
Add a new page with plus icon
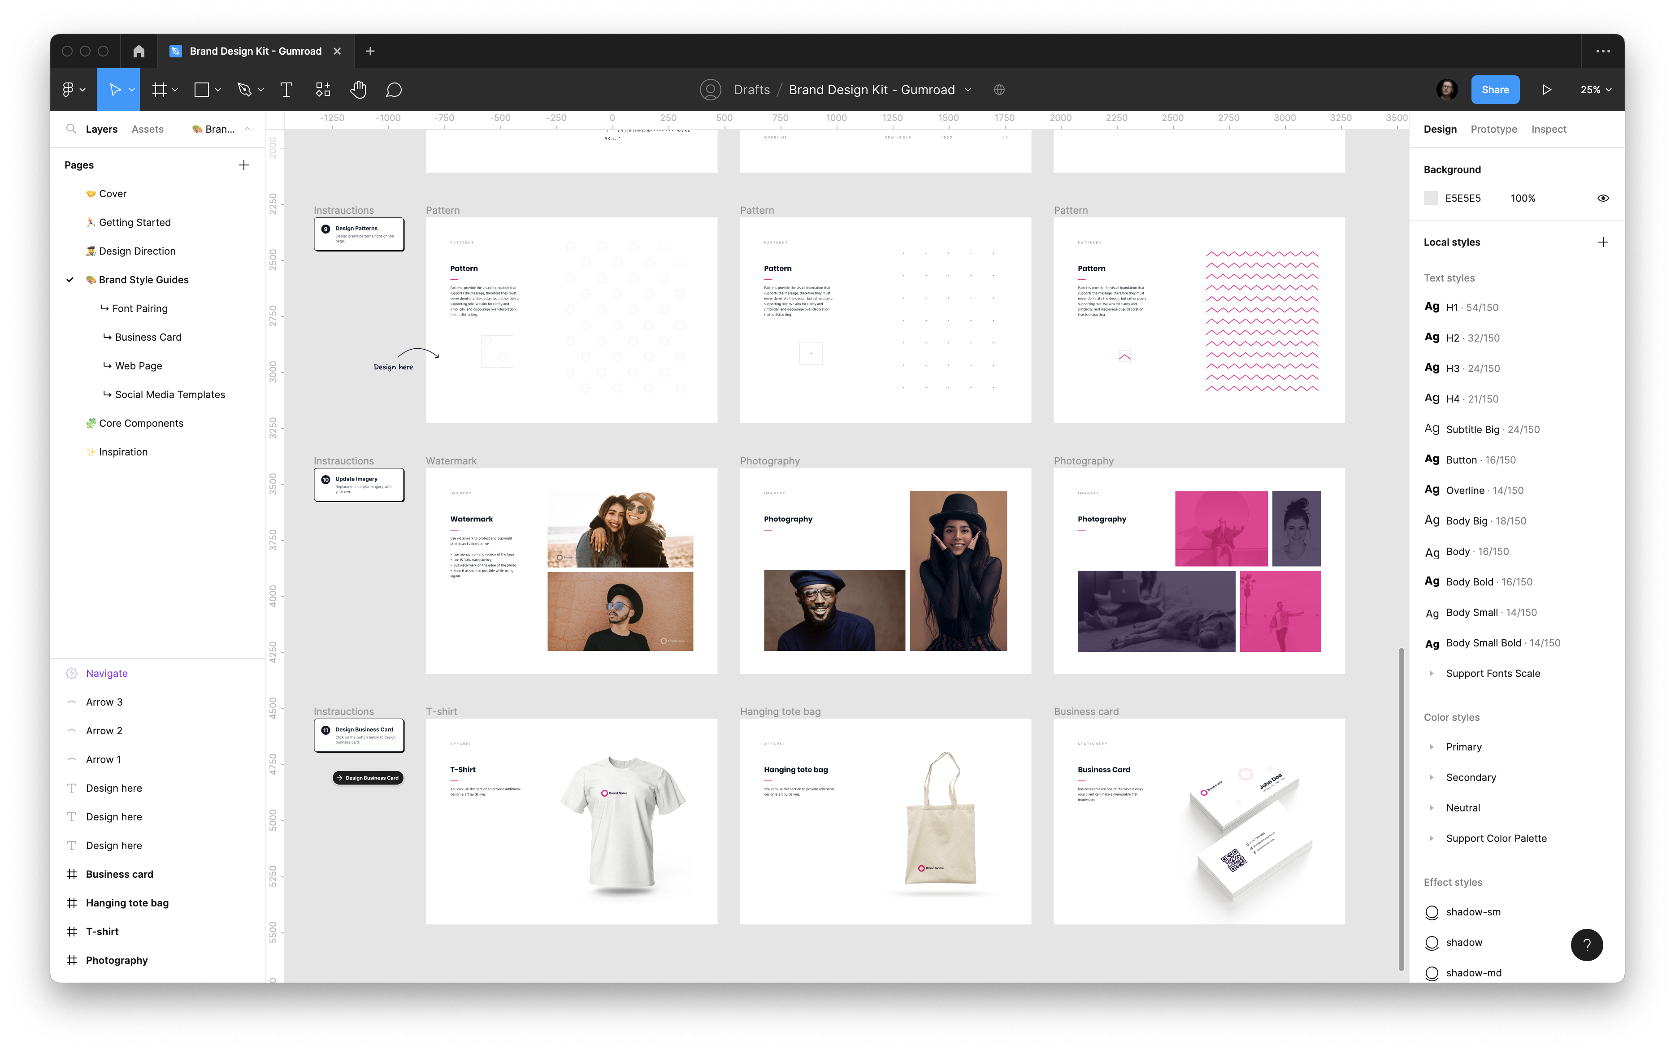[x=243, y=165]
